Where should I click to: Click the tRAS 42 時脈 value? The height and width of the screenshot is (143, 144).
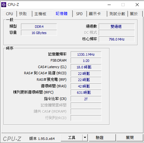86,86
